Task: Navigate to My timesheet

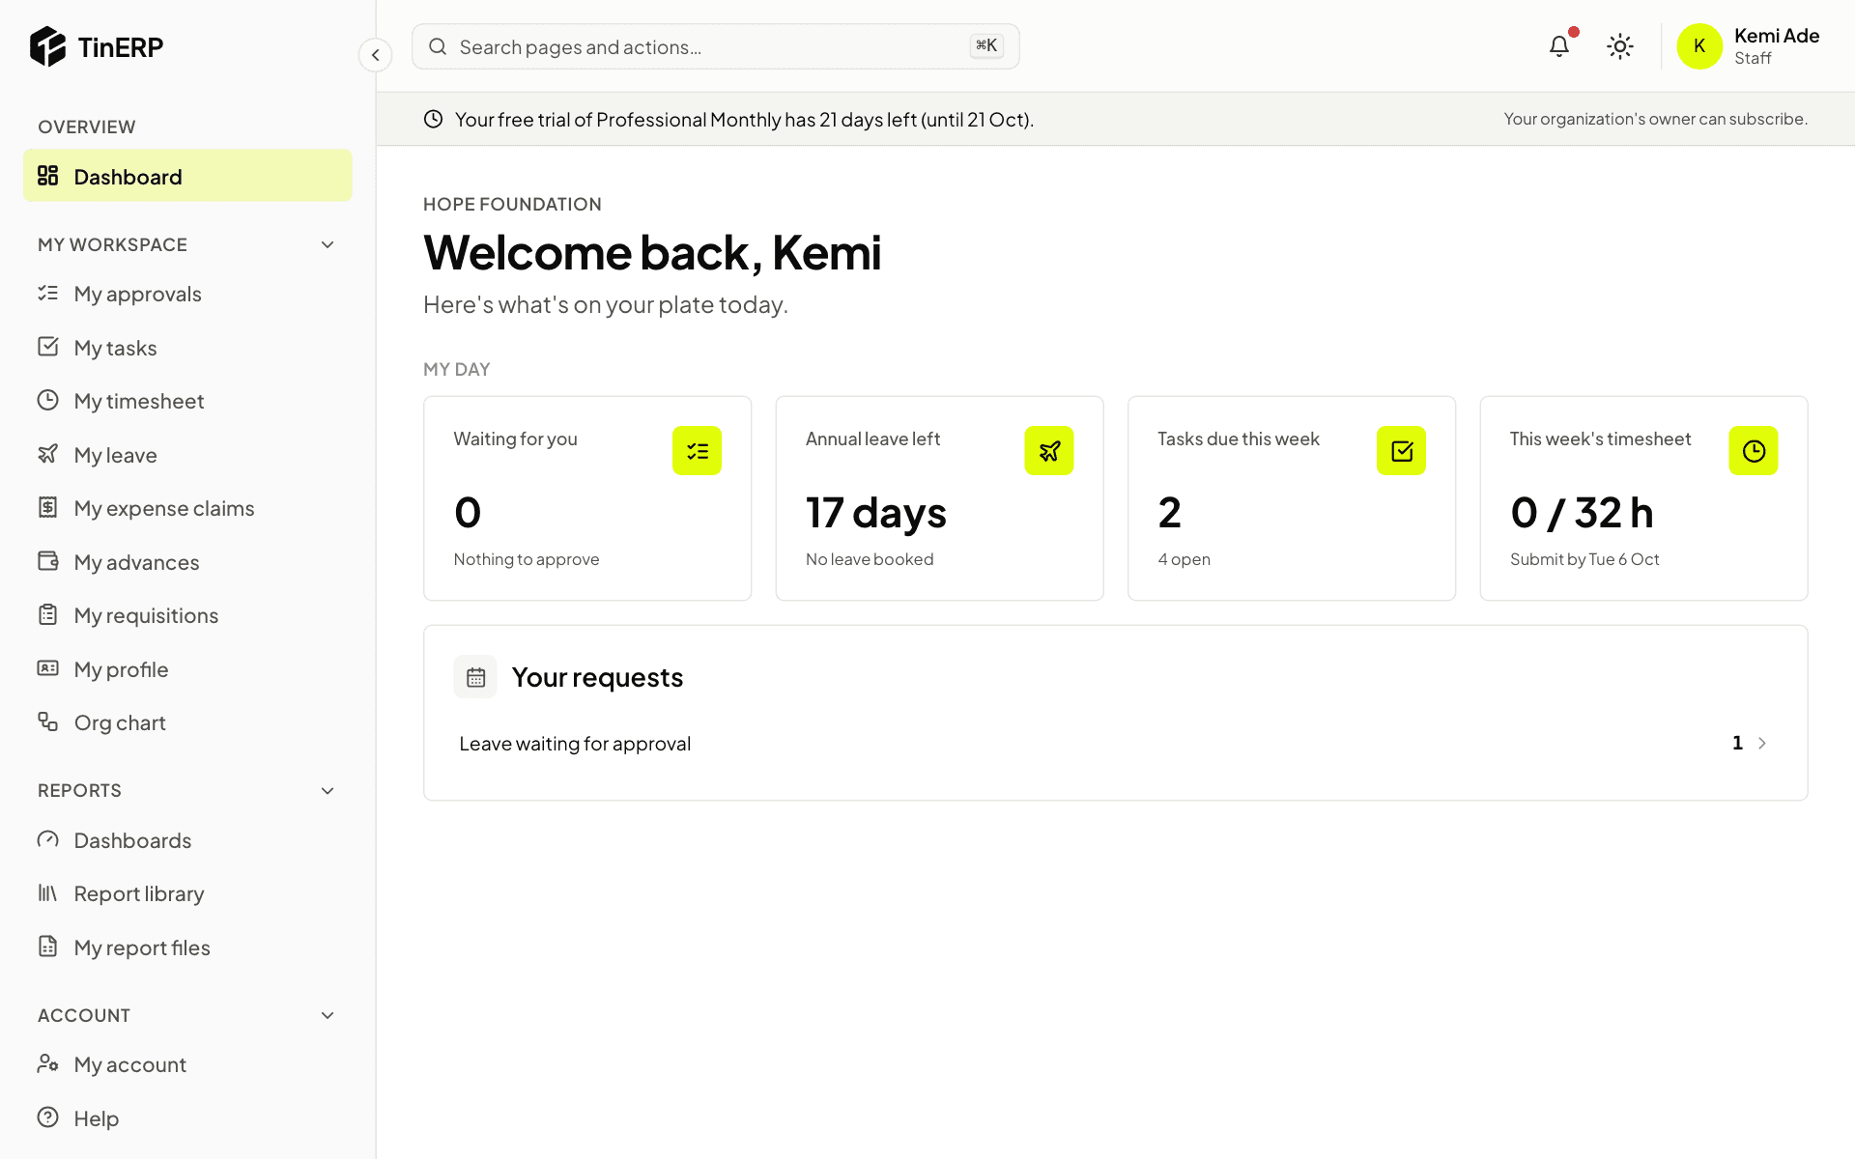Action: [x=187, y=401]
